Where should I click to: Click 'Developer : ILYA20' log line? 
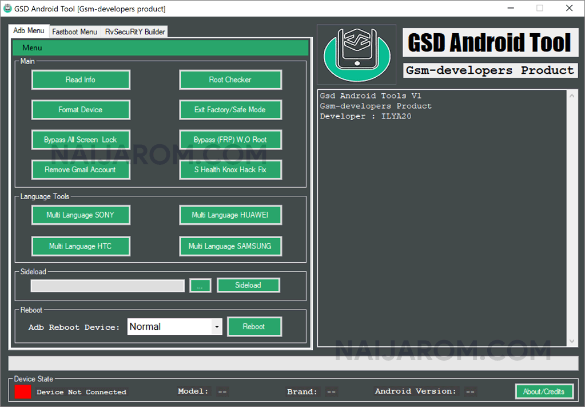365,116
